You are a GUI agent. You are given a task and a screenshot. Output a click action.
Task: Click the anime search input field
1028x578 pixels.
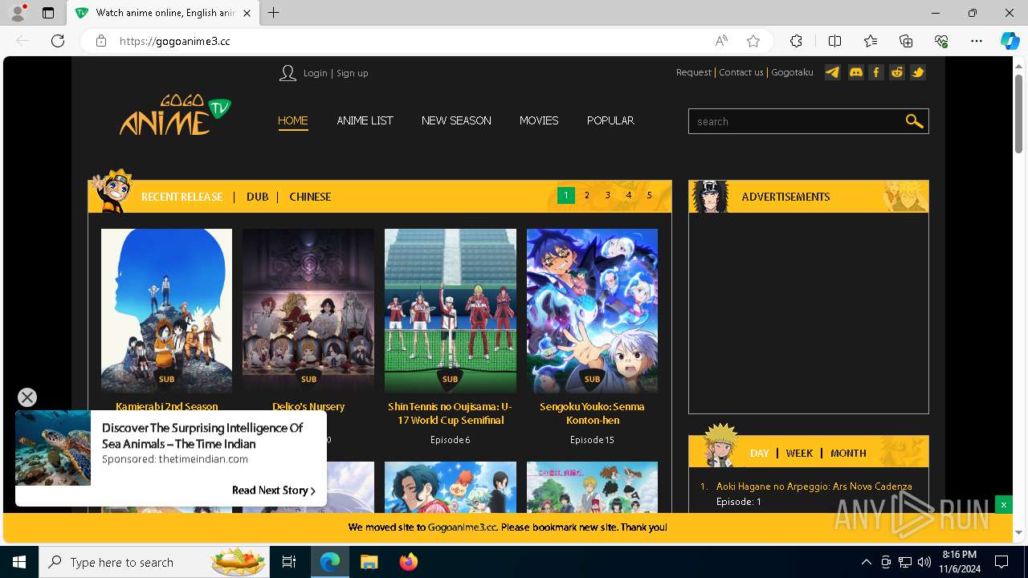point(797,121)
